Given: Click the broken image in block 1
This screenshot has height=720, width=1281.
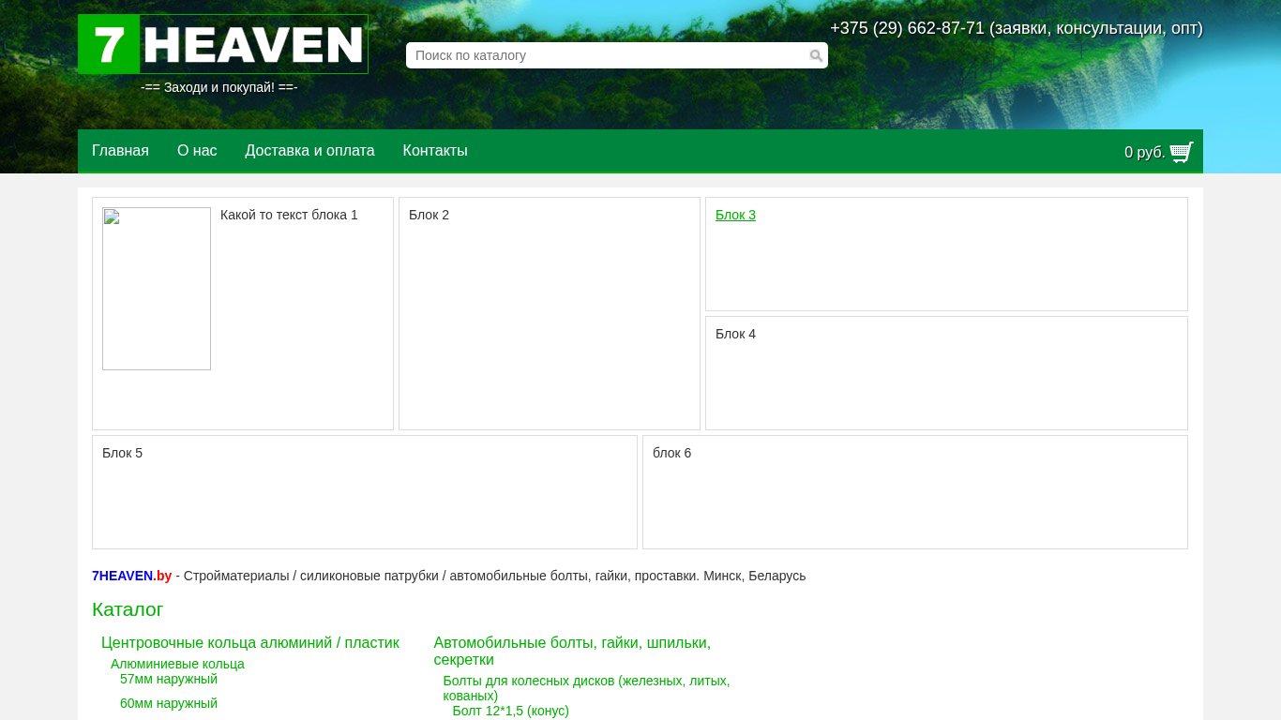Looking at the screenshot, I should click(x=157, y=289).
